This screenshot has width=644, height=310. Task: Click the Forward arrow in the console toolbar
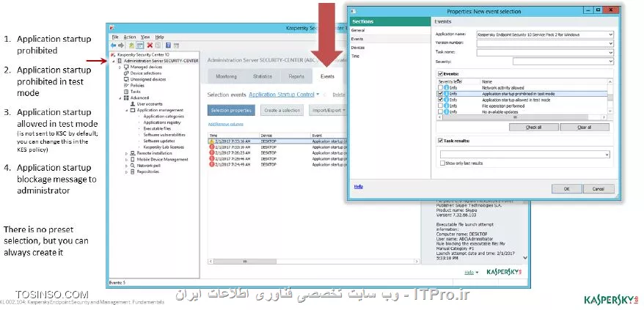click(x=121, y=45)
